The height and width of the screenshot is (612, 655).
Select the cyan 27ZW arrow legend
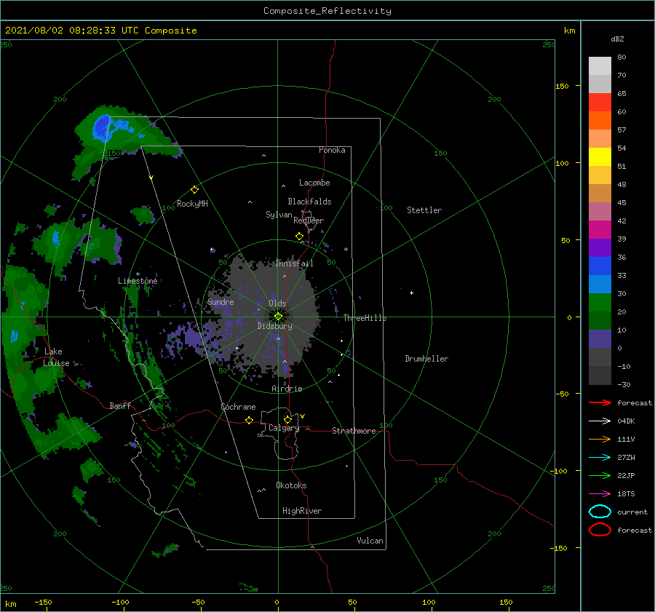tap(600, 458)
